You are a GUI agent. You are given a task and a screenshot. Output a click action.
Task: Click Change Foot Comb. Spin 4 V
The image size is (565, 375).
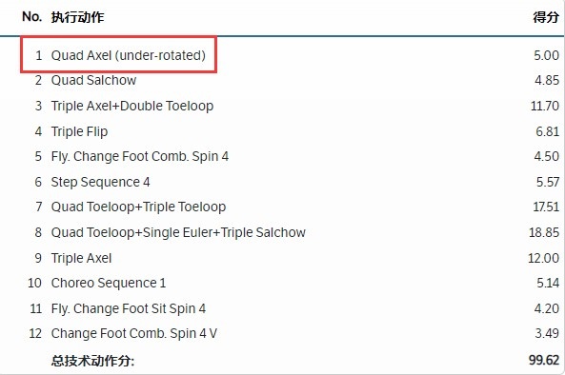coord(134,334)
